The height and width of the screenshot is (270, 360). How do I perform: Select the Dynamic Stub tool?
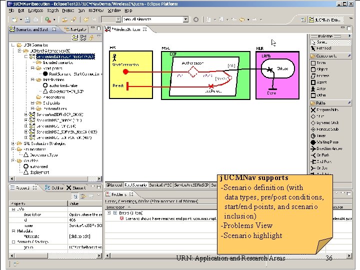[x=324, y=122]
